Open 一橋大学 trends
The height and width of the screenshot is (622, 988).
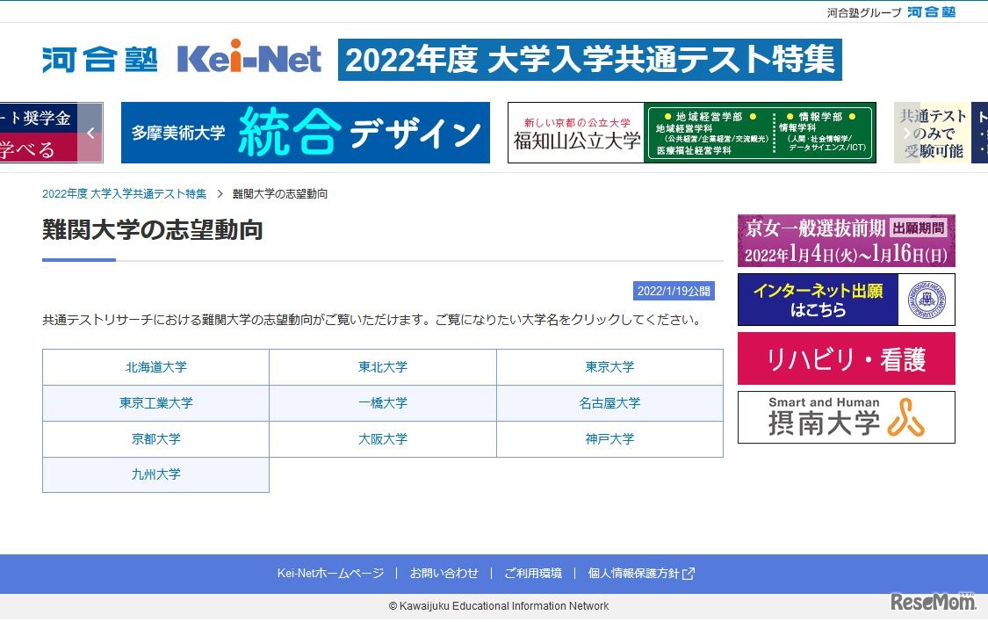click(x=383, y=403)
